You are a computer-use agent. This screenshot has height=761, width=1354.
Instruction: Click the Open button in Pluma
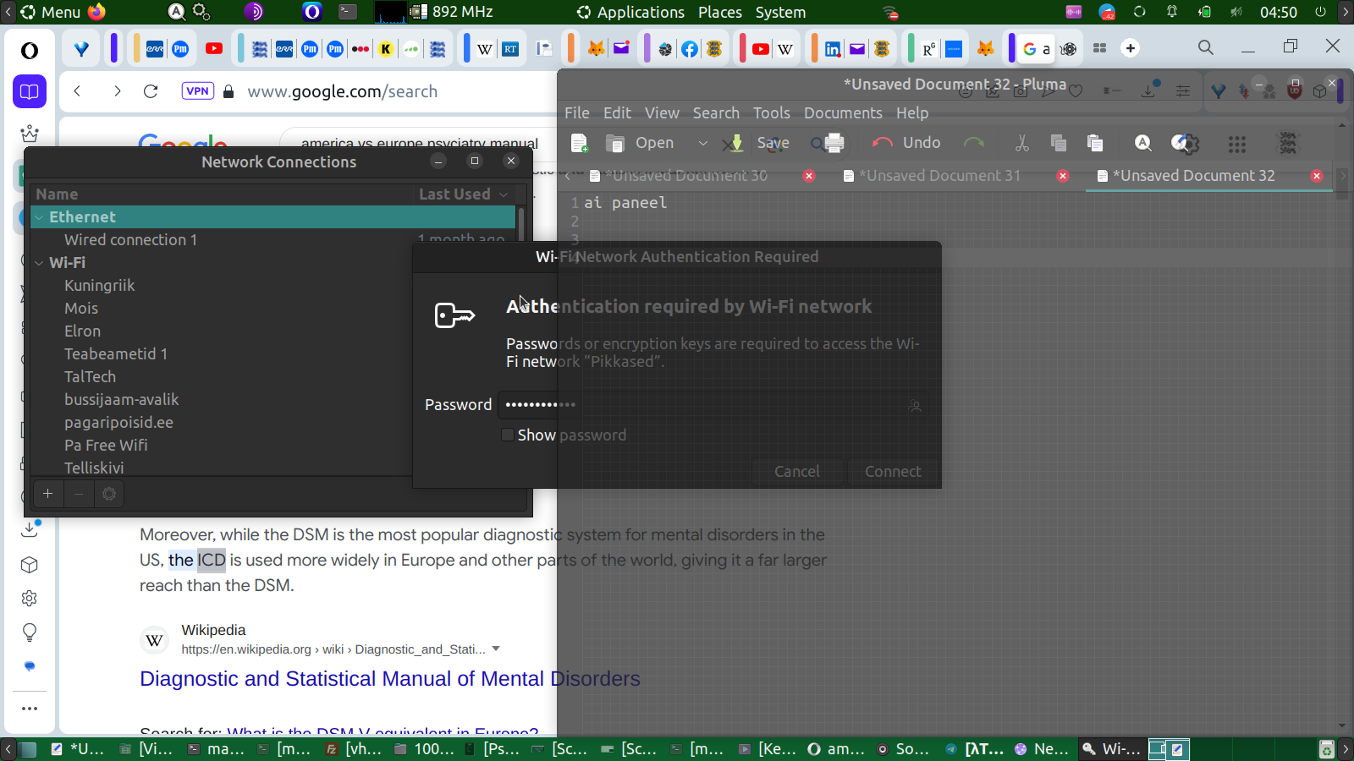pos(641,143)
